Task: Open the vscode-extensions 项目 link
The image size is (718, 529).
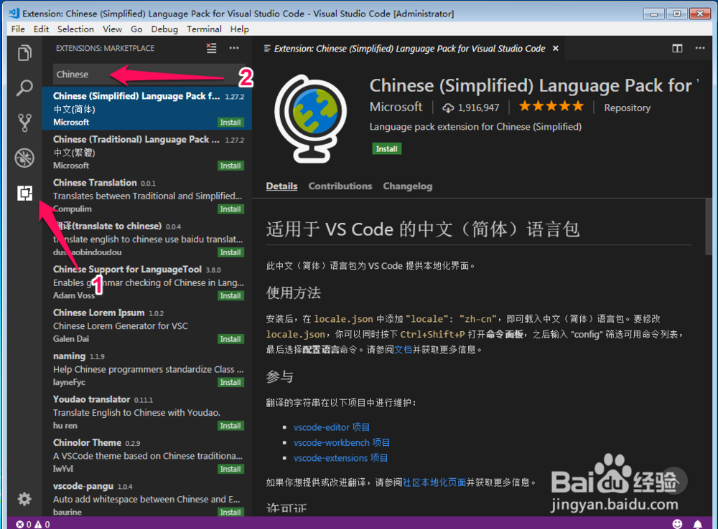Action: 340,457
